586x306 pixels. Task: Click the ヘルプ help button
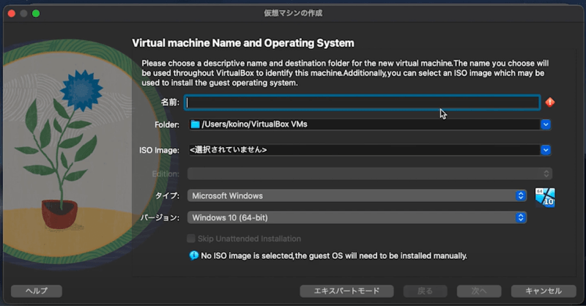coord(37,291)
